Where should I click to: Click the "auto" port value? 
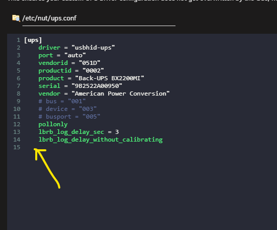pos(75,55)
